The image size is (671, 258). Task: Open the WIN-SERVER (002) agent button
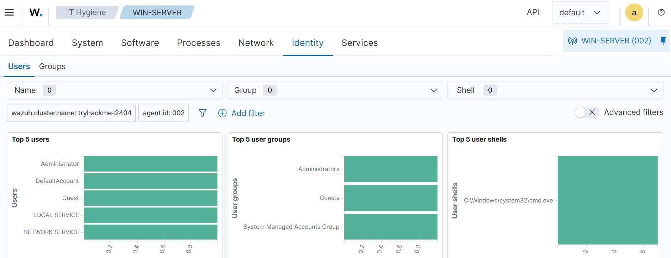point(616,41)
